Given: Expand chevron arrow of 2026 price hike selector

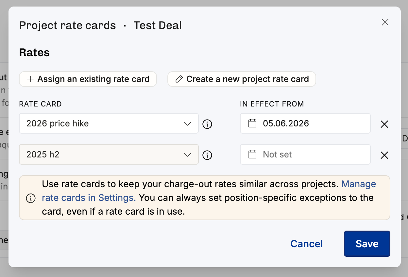Looking at the screenshot, I should (188, 124).
